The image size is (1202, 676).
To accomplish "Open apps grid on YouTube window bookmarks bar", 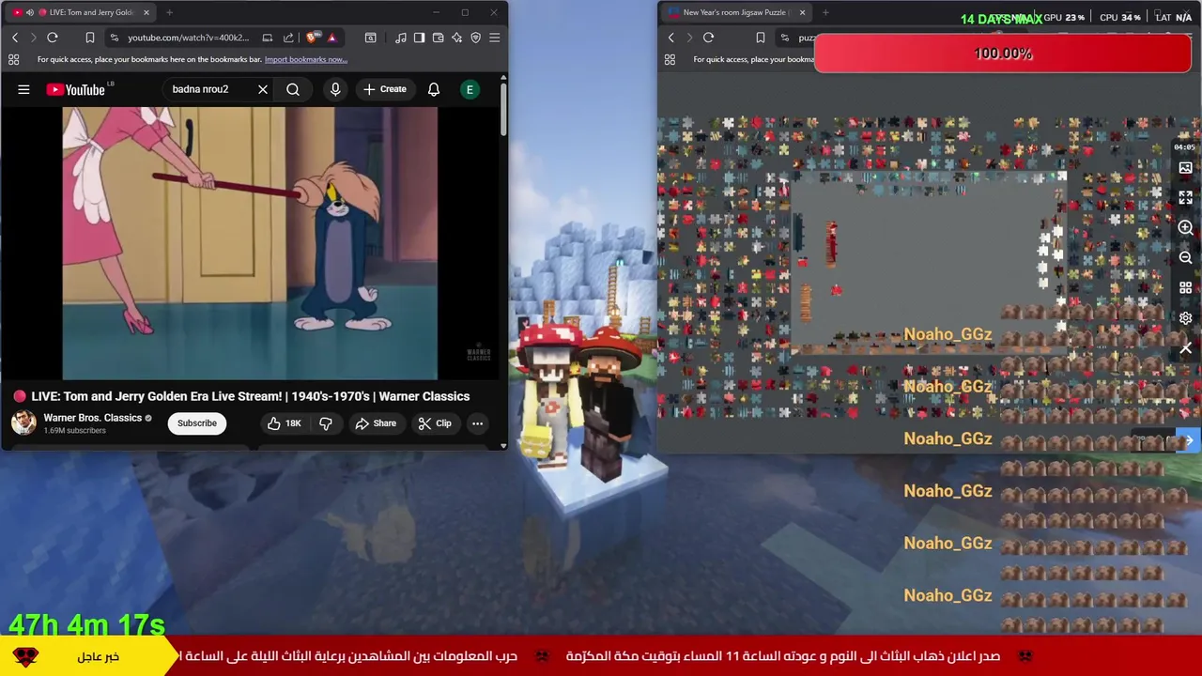I will [13, 59].
